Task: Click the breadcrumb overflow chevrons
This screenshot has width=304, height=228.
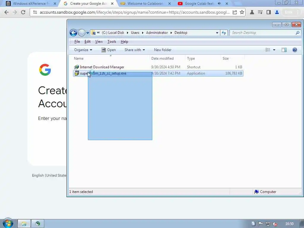Action: 98,33
